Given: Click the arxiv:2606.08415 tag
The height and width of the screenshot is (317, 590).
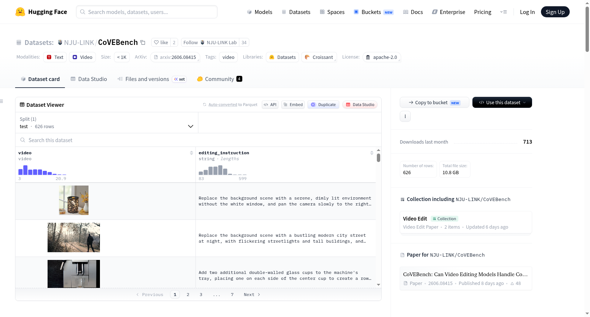Looking at the screenshot, I should (x=175, y=57).
